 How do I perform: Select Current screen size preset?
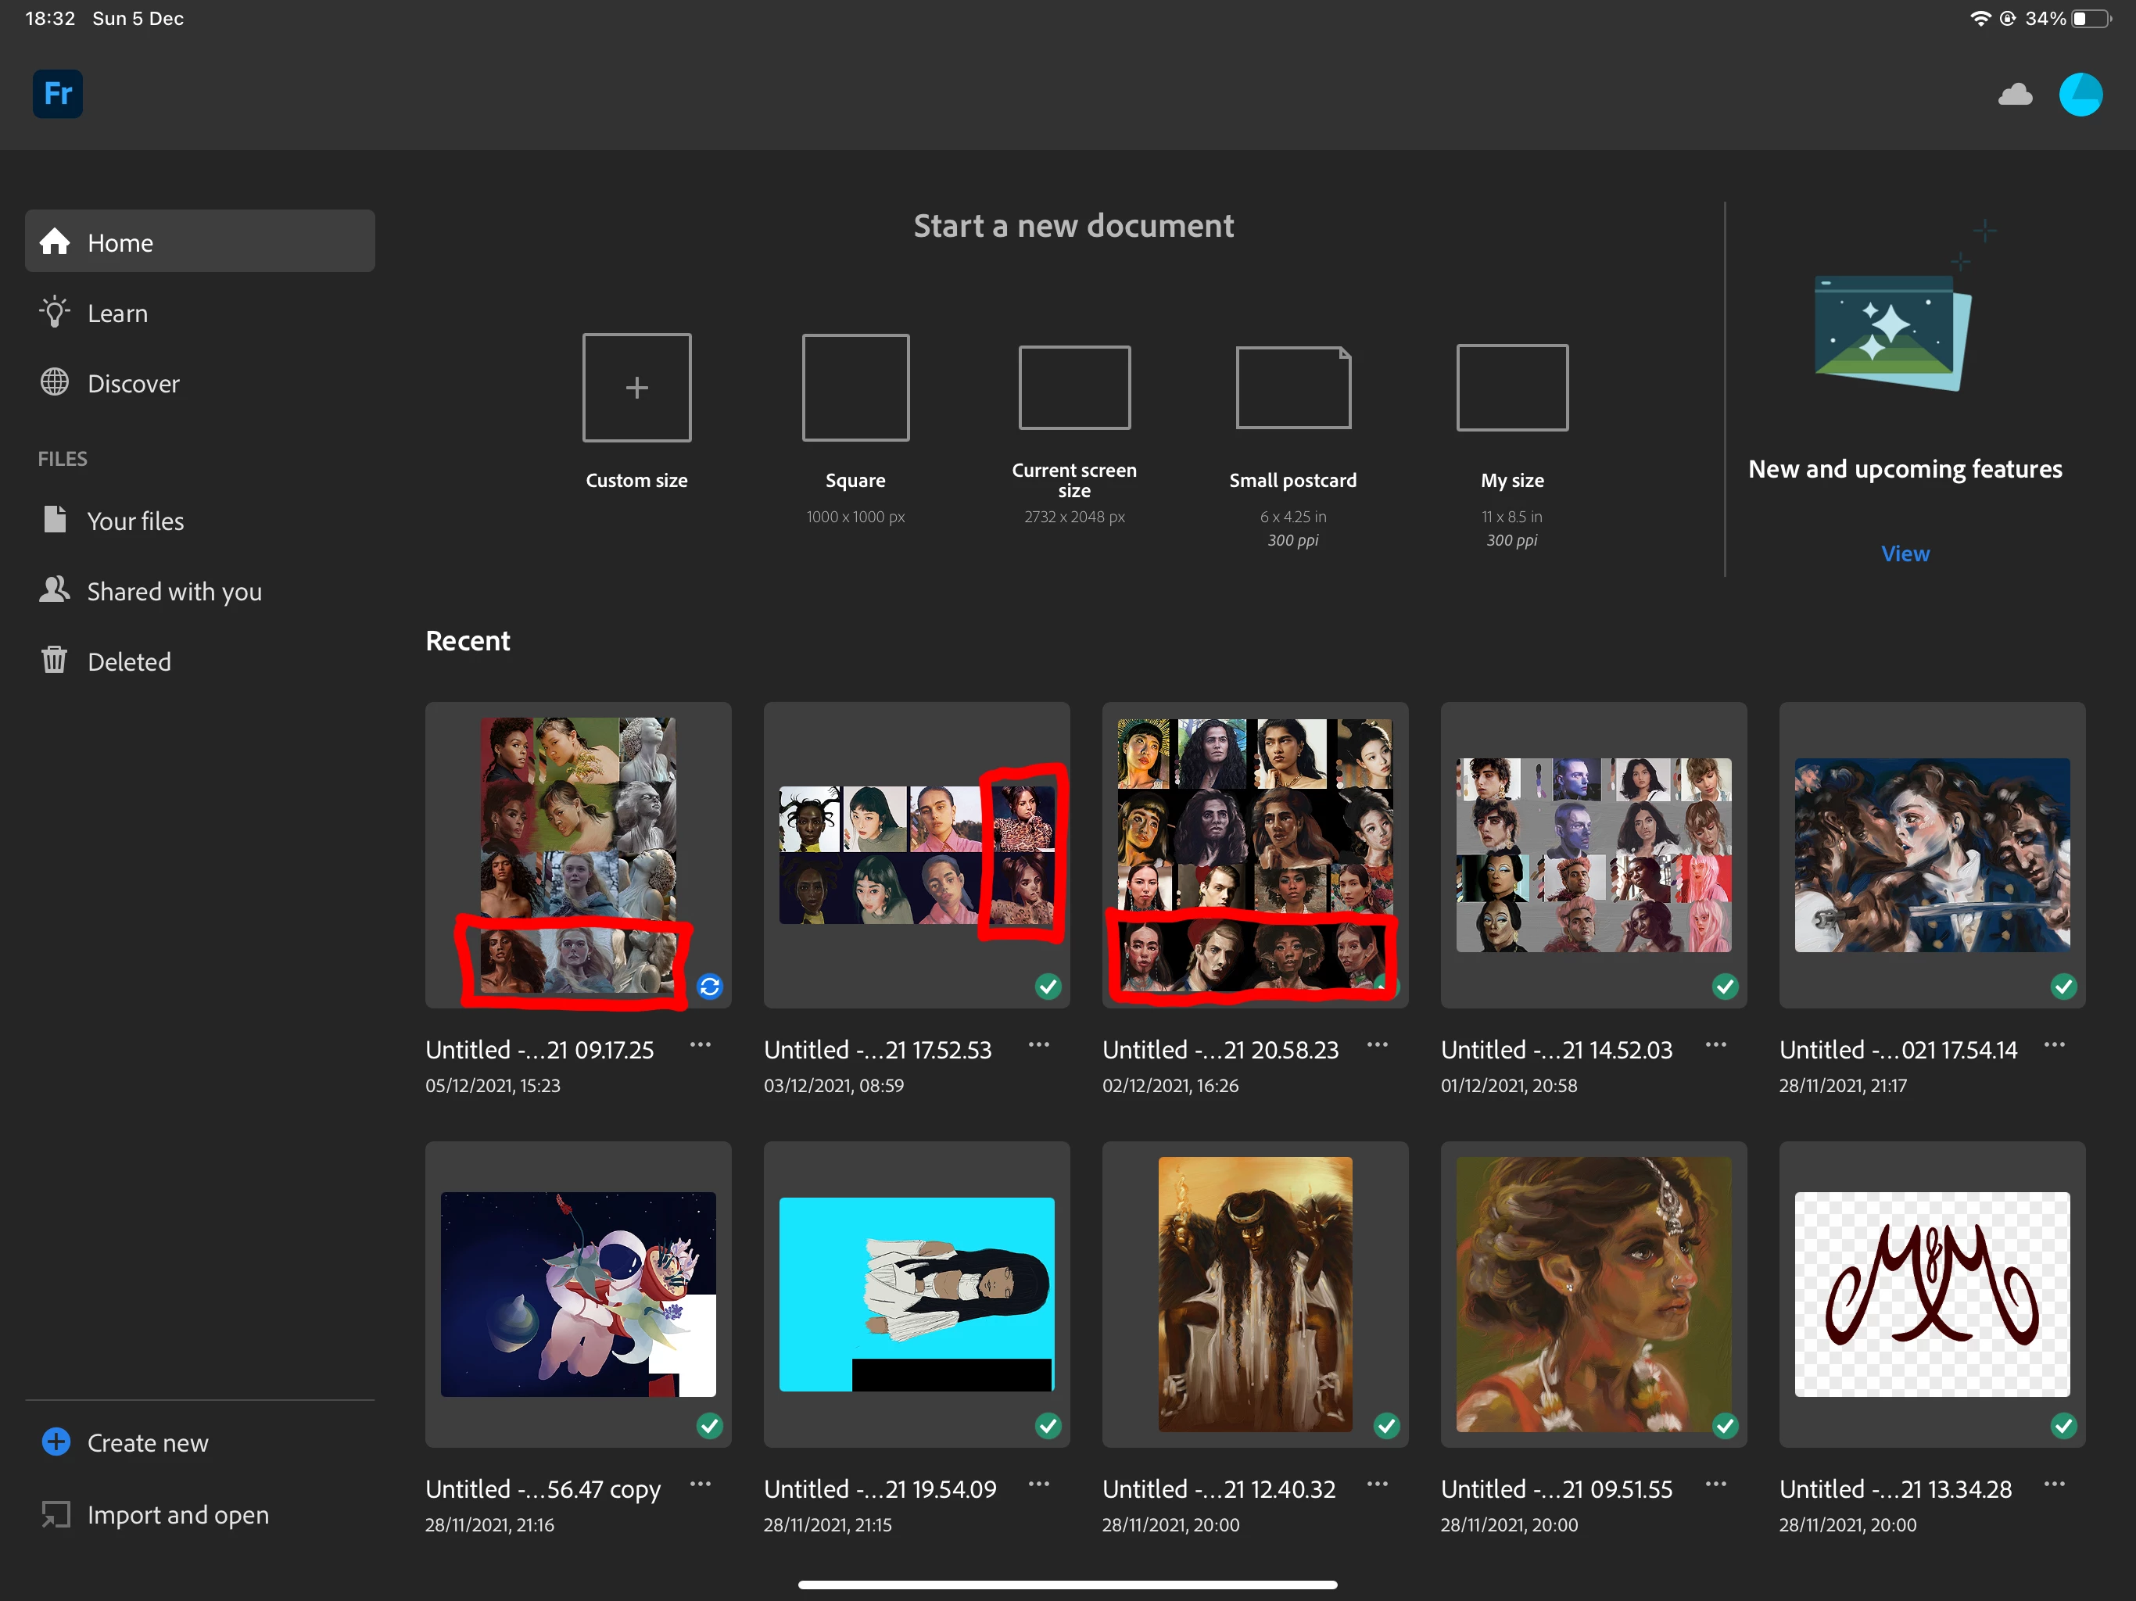point(1073,389)
